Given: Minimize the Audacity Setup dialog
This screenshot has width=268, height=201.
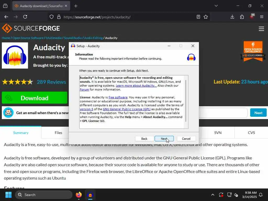Looking at the screenshot, I should pos(169,46).
